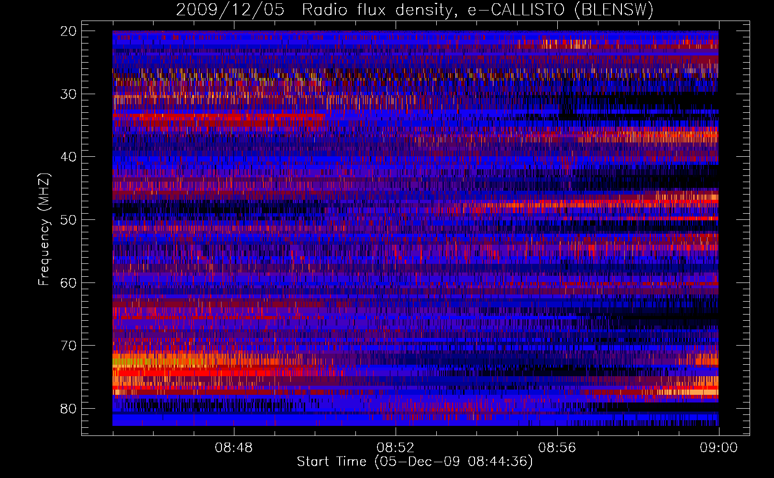This screenshot has height=478, width=774.
Task: Click the 'Frequency (MHZ)' axis label
Action: [44, 229]
